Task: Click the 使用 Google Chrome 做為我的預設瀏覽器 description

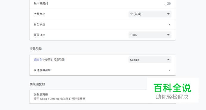Action: [60, 99]
